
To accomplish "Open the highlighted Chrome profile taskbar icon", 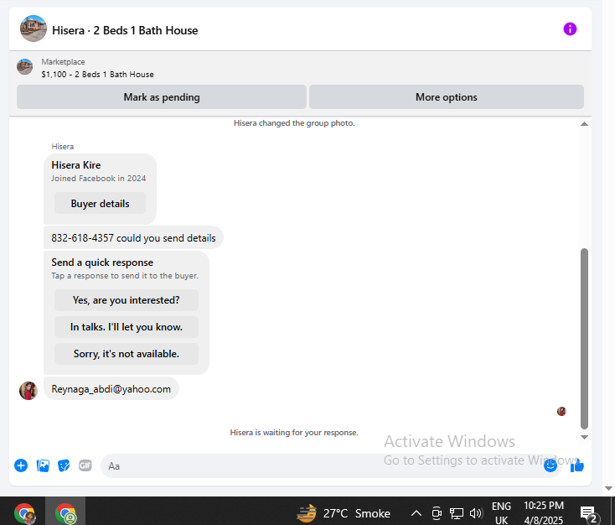I will (x=65, y=513).
